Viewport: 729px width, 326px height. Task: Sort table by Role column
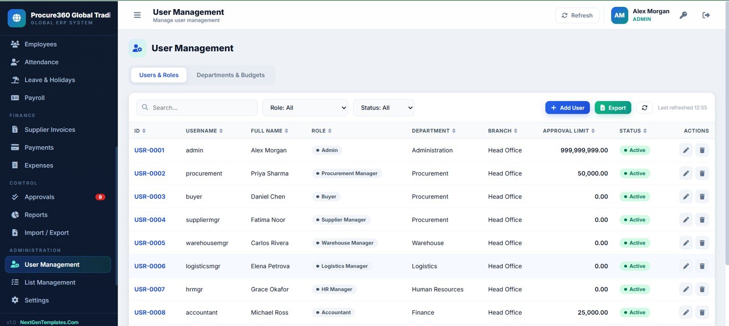point(321,131)
